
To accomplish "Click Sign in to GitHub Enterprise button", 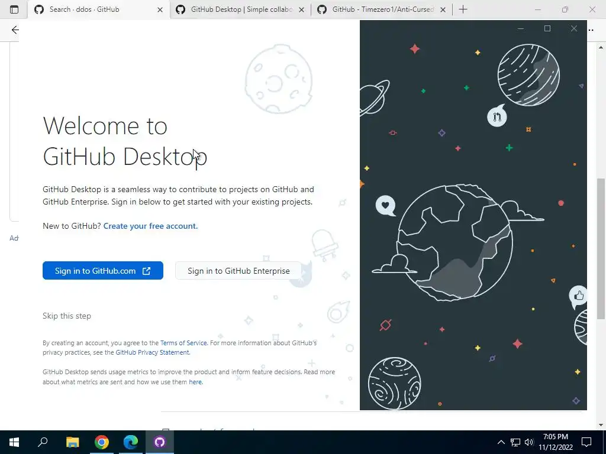I will coord(238,271).
